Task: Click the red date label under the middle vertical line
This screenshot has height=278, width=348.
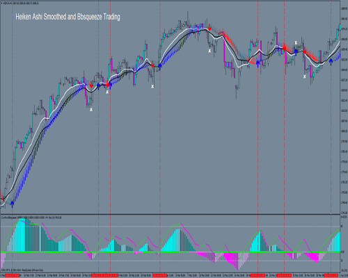Action: (x=160, y=275)
